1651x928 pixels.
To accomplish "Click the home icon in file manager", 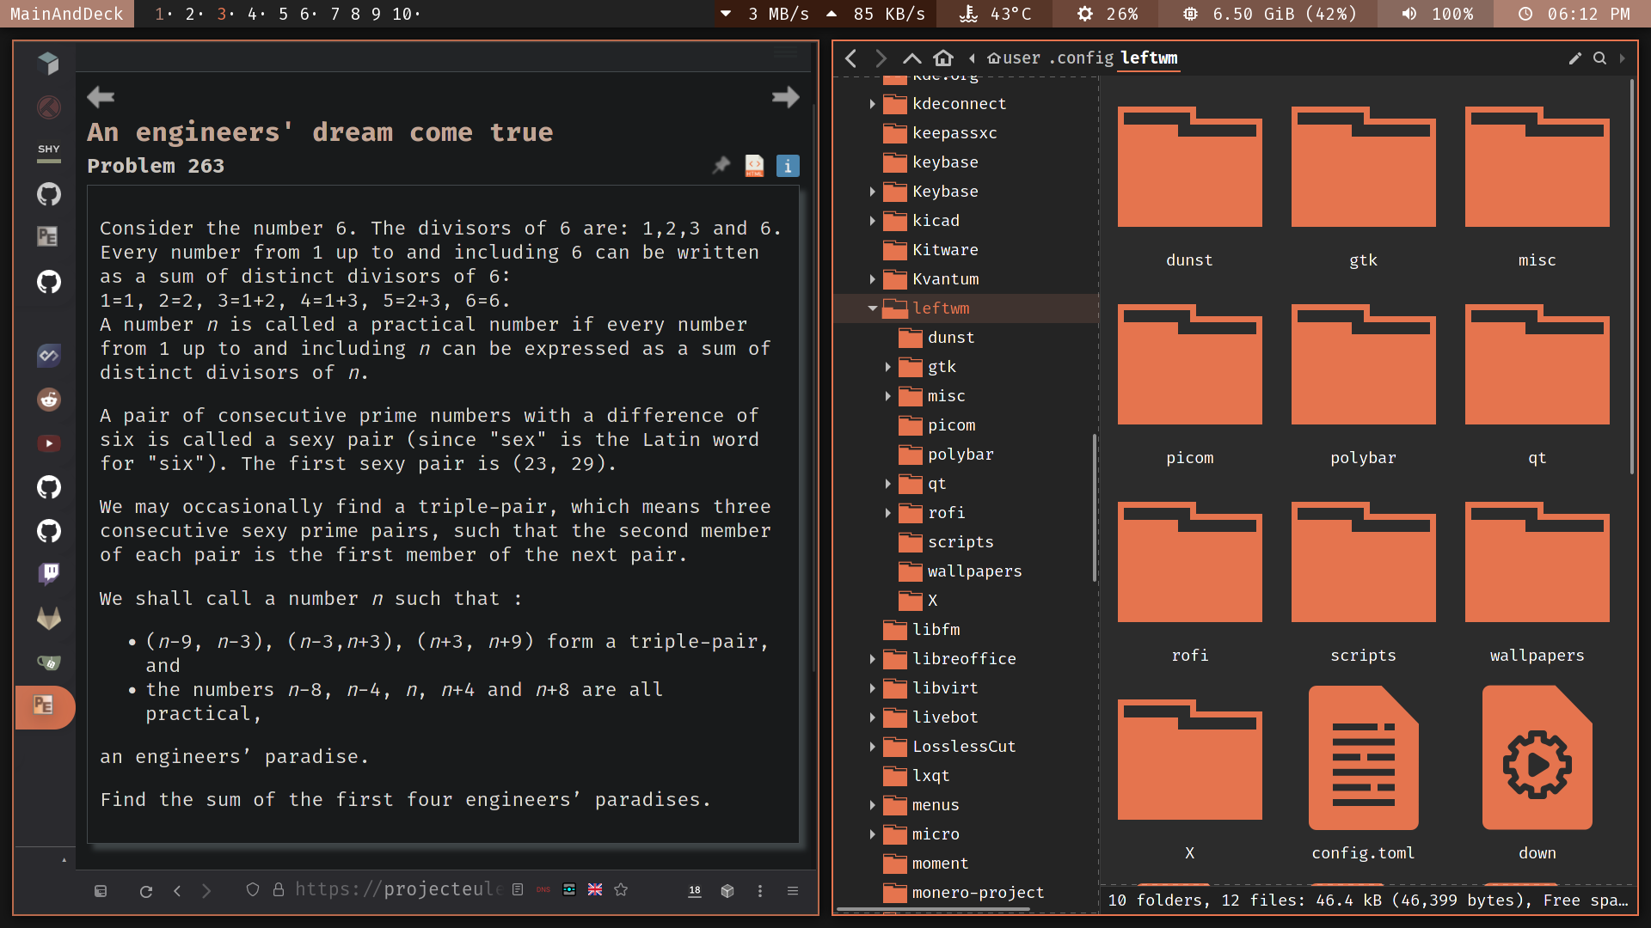I will [943, 58].
